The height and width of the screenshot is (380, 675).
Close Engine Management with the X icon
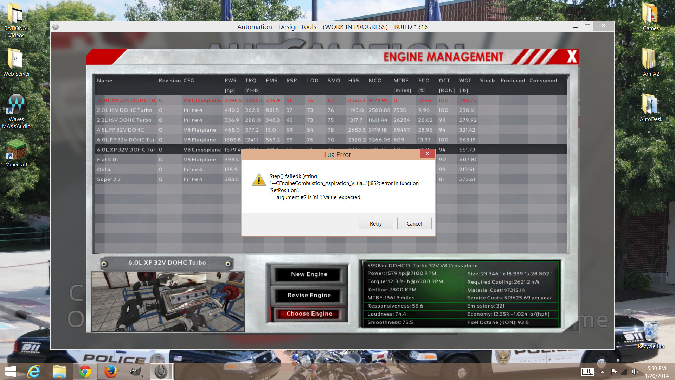572,57
